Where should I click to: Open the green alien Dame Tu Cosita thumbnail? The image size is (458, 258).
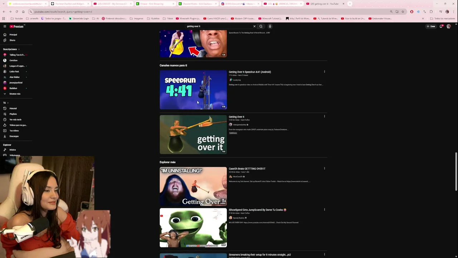(x=193, y=228)
